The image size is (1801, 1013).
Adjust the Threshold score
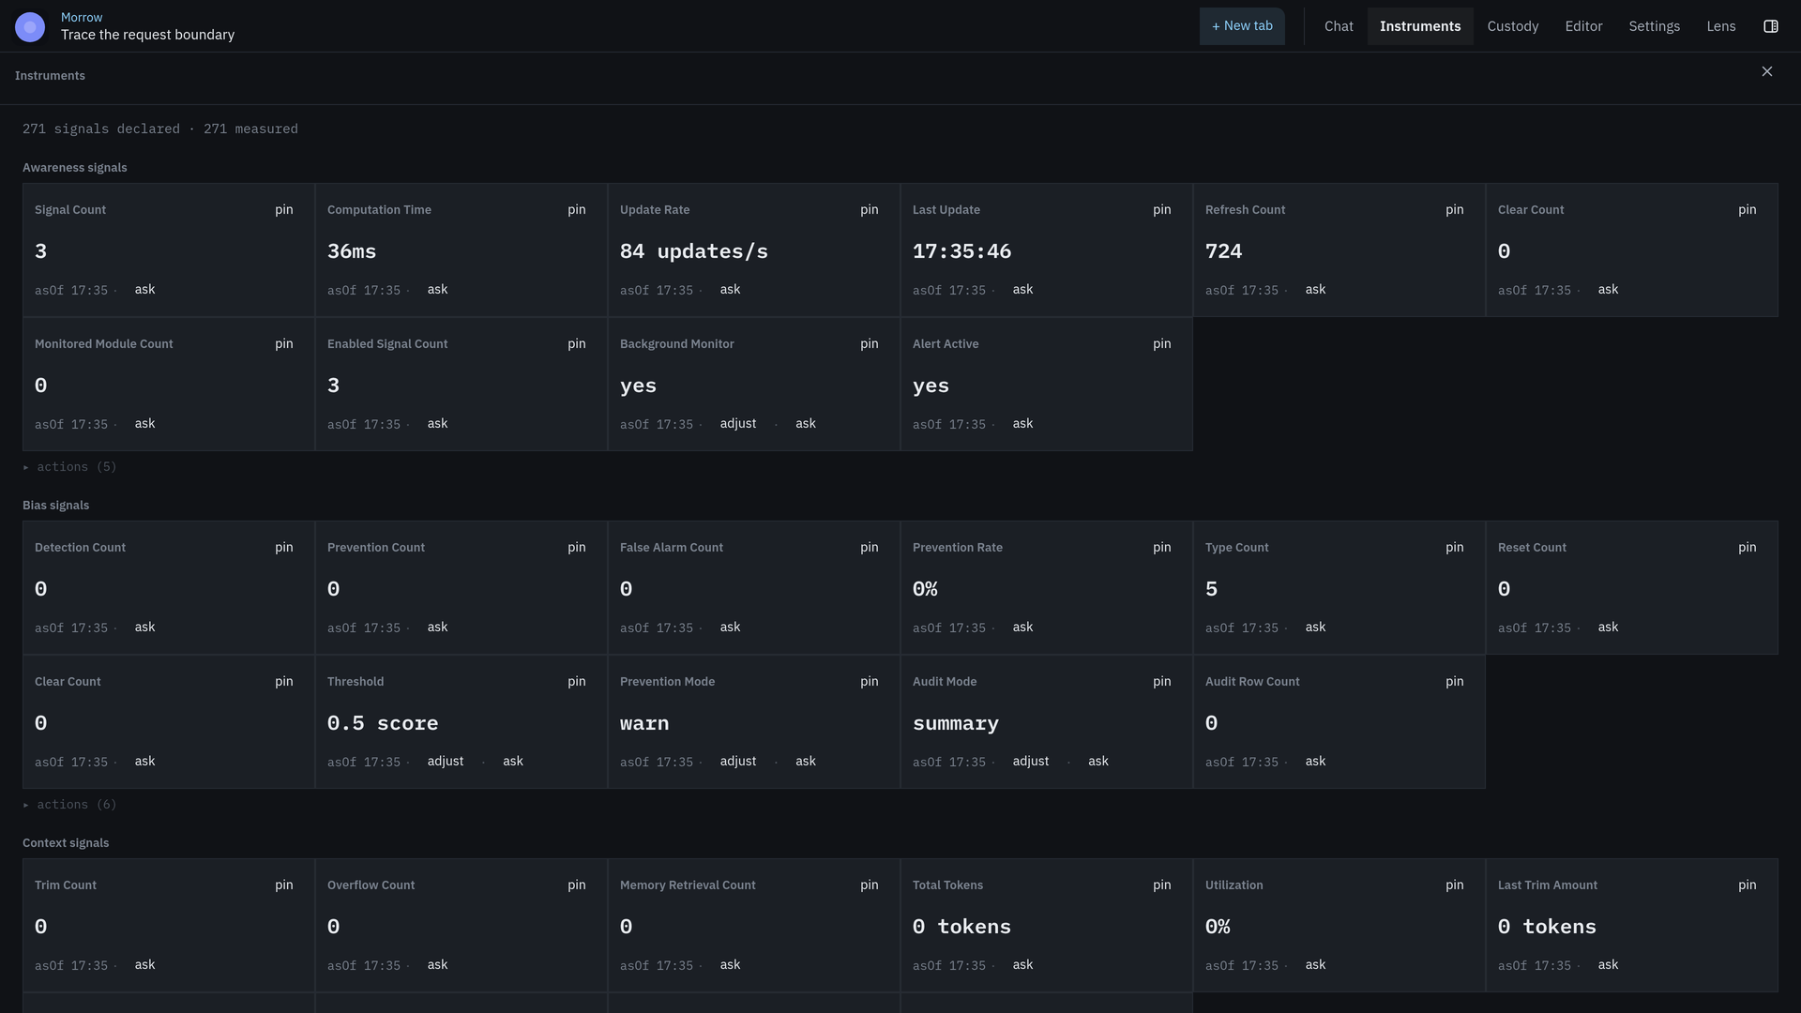(446, 761)
